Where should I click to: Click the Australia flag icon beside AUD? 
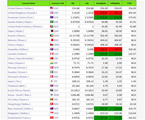[52, 49]
